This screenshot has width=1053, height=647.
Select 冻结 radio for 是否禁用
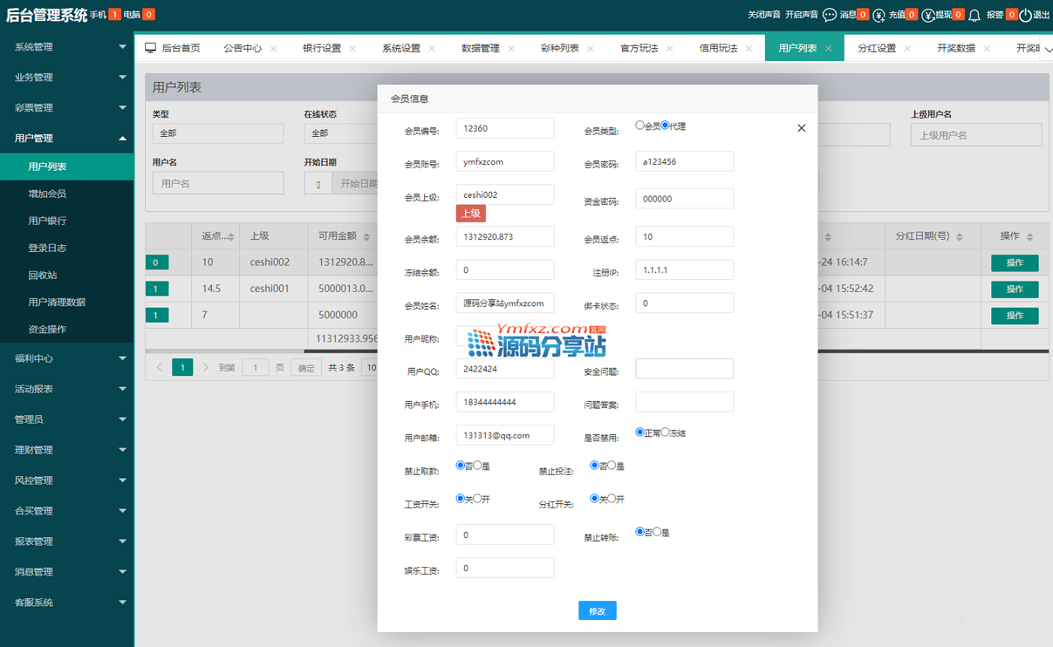click(x=664, y=433)
